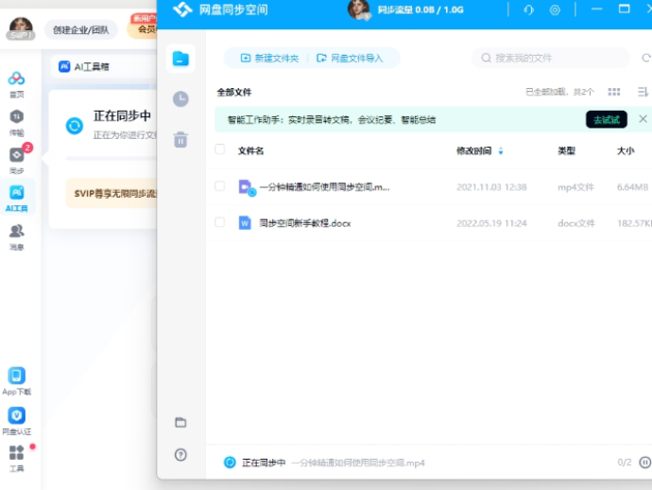Click the docx文件 type cell
Screen dimensions: 652x490
[x=576, y=223]
